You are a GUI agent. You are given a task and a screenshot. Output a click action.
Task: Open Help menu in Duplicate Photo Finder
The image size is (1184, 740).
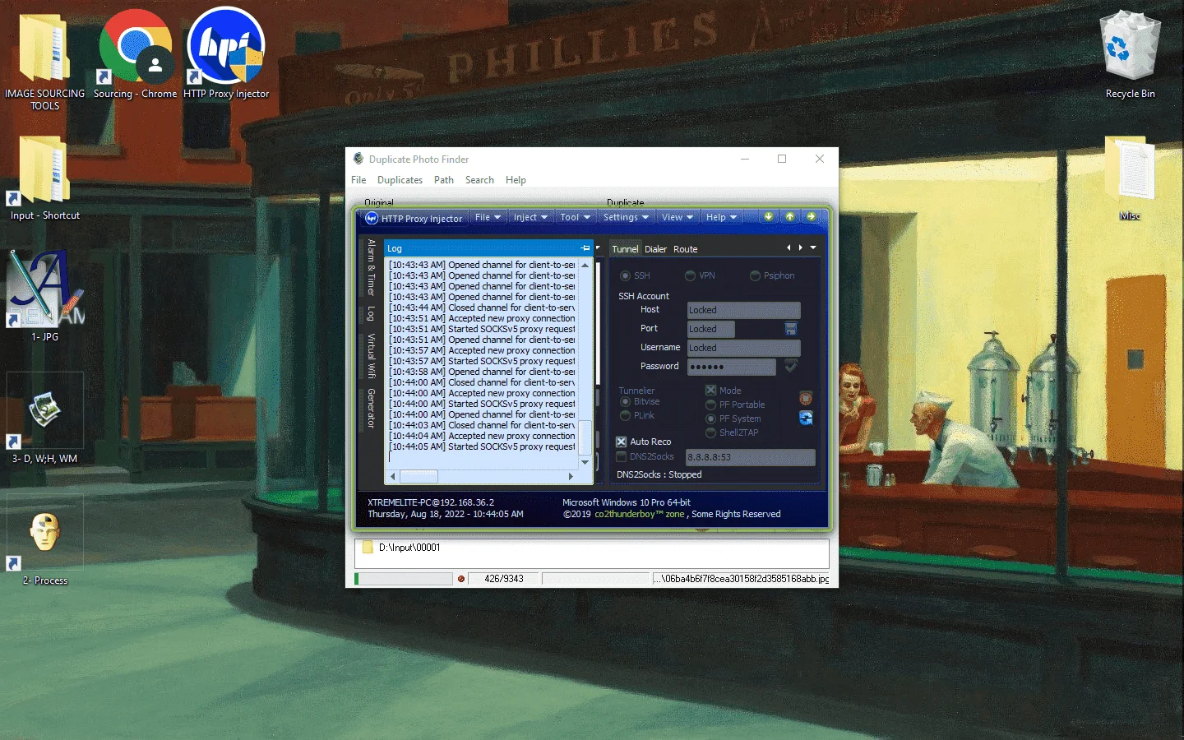(516, 180)
